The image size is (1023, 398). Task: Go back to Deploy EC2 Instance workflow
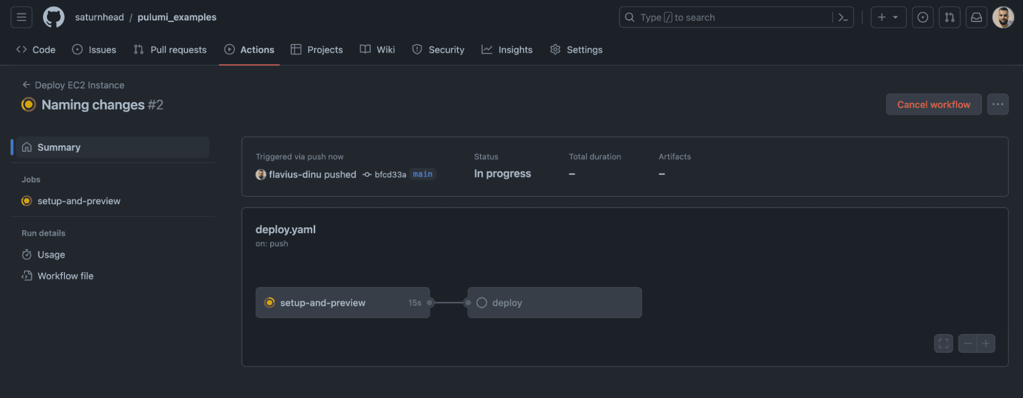pyautogui.click(x=74, y=85)
